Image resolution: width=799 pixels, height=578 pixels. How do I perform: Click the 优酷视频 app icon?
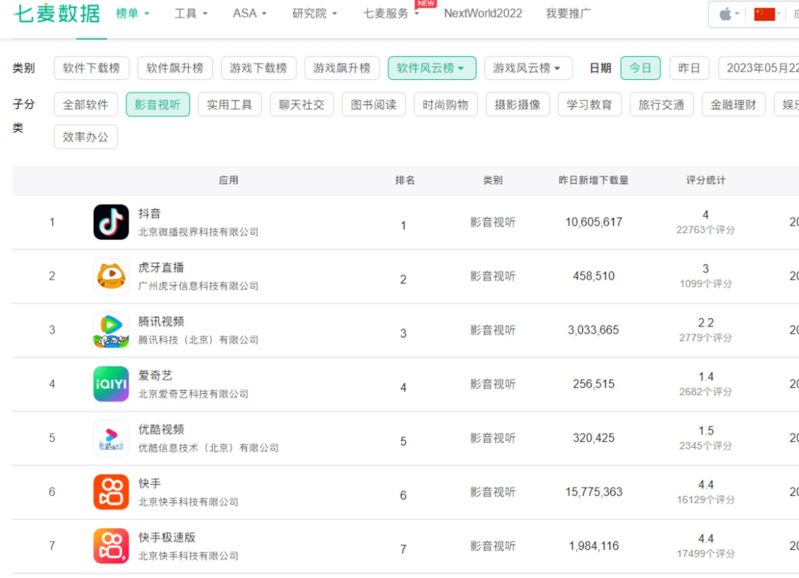(x=111, y=438)
